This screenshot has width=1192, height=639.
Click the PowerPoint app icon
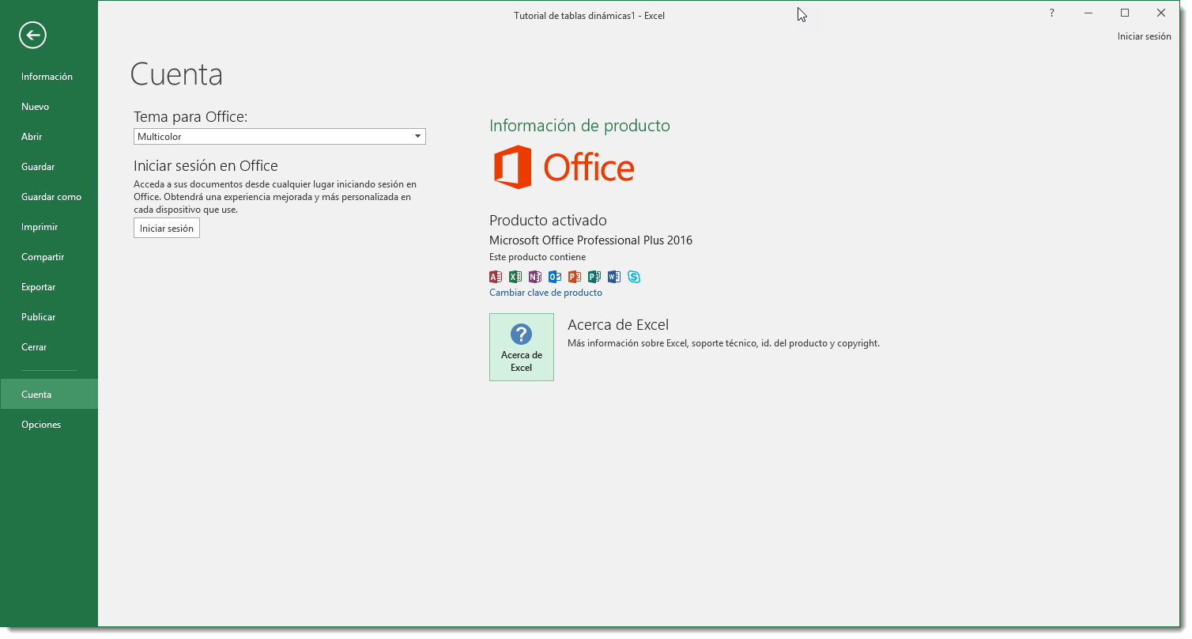tap(575, 277)
